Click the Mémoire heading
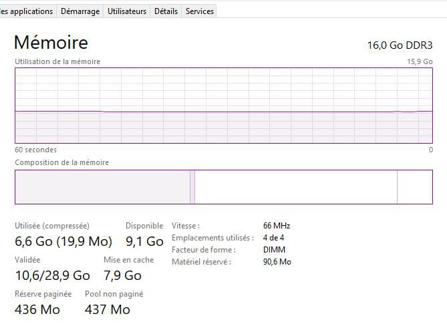 coord(51,43)
